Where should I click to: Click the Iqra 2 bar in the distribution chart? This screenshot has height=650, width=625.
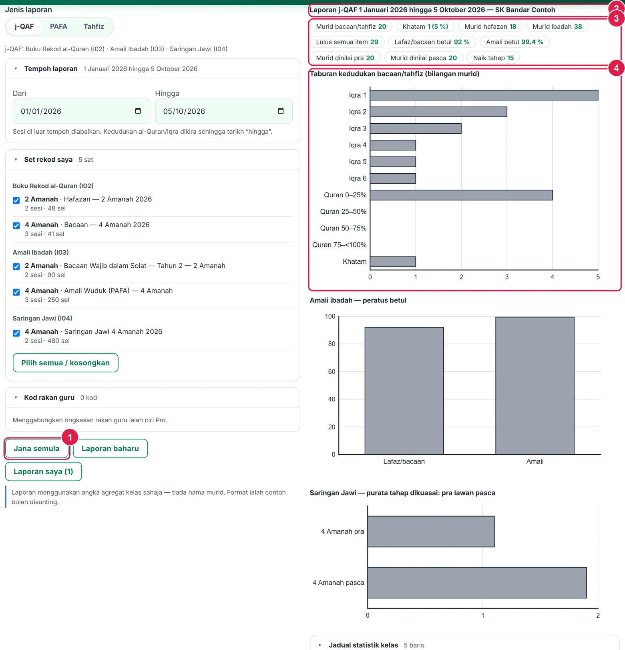pos(438,112)
